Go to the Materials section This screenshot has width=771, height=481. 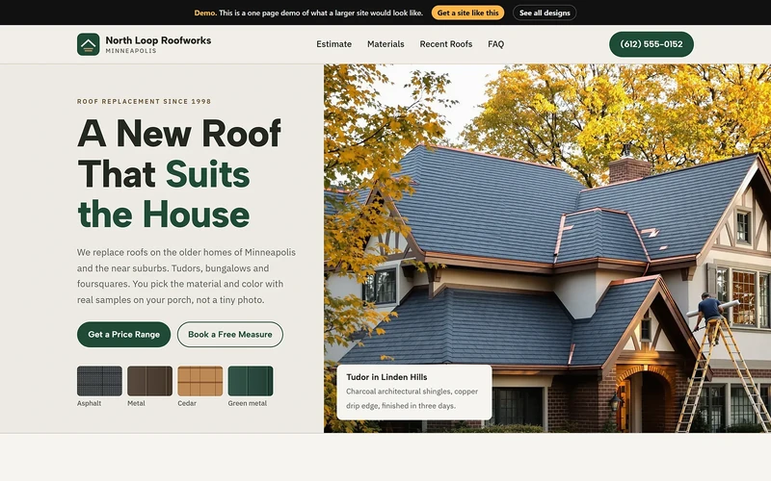[385, 44]
